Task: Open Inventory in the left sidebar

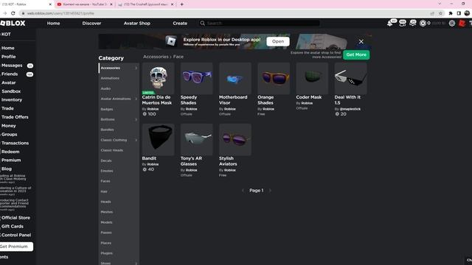Action: [x=12, y=100]
